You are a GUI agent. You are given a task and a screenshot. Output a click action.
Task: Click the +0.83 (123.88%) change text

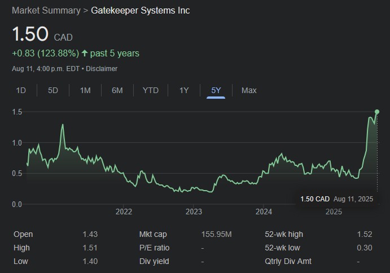tap(46, 53)
